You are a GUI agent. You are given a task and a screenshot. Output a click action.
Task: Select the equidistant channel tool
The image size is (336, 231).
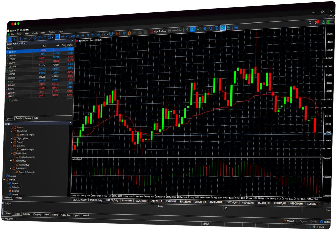pyautogui.click(x=35, y=38)
